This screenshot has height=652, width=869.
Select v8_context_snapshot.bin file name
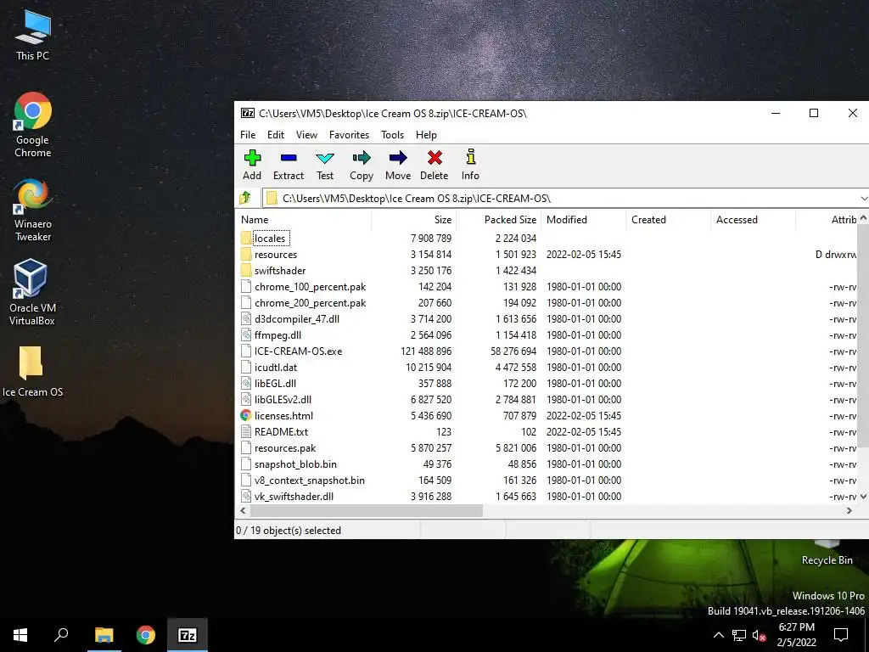click(x=309, y=481)
